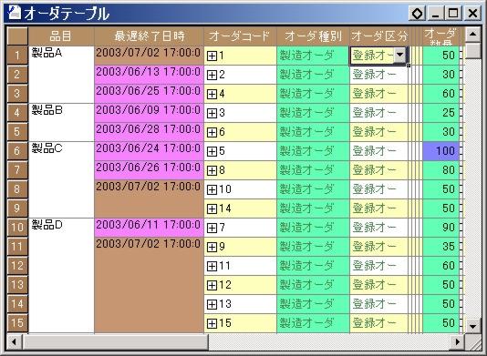The image size is (487, 356).
Task: Select 最遅終了日時 column header
Action: pyautogui.click(x=149, y=36)
